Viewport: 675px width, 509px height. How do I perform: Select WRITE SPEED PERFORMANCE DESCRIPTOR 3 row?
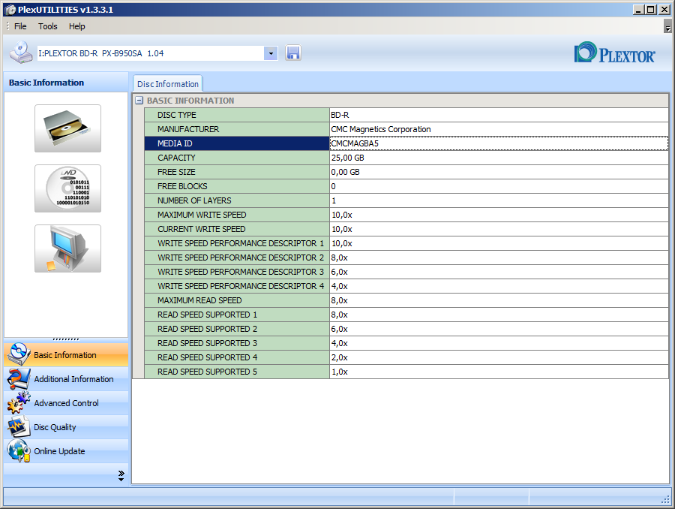(x=237, y=272)
